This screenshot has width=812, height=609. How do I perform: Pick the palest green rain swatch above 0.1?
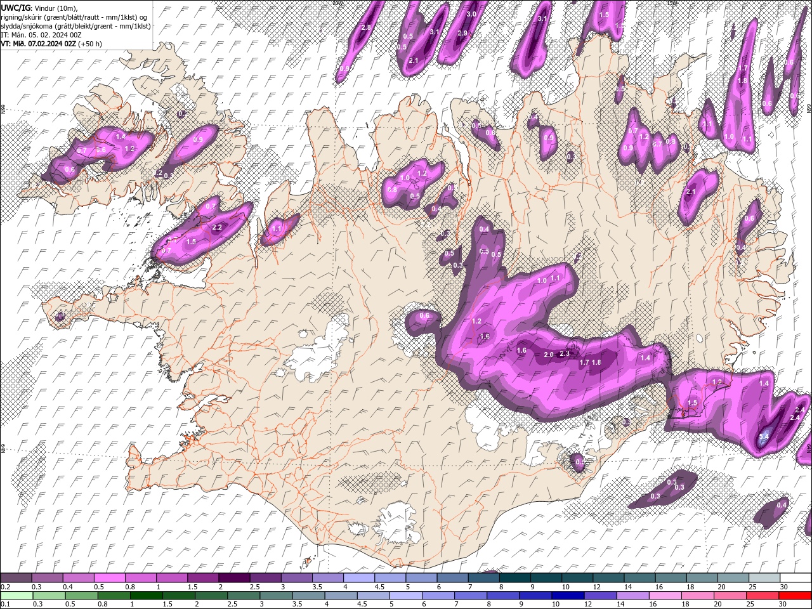16,595
